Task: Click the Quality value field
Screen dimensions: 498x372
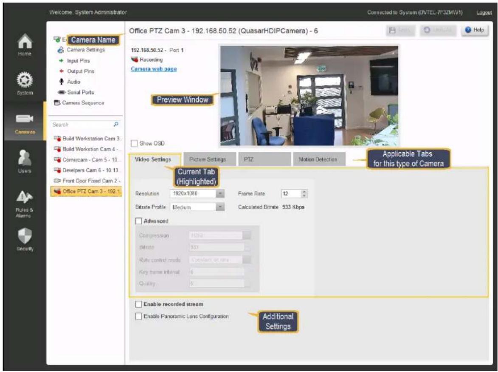Action: [x=217, y=284]
